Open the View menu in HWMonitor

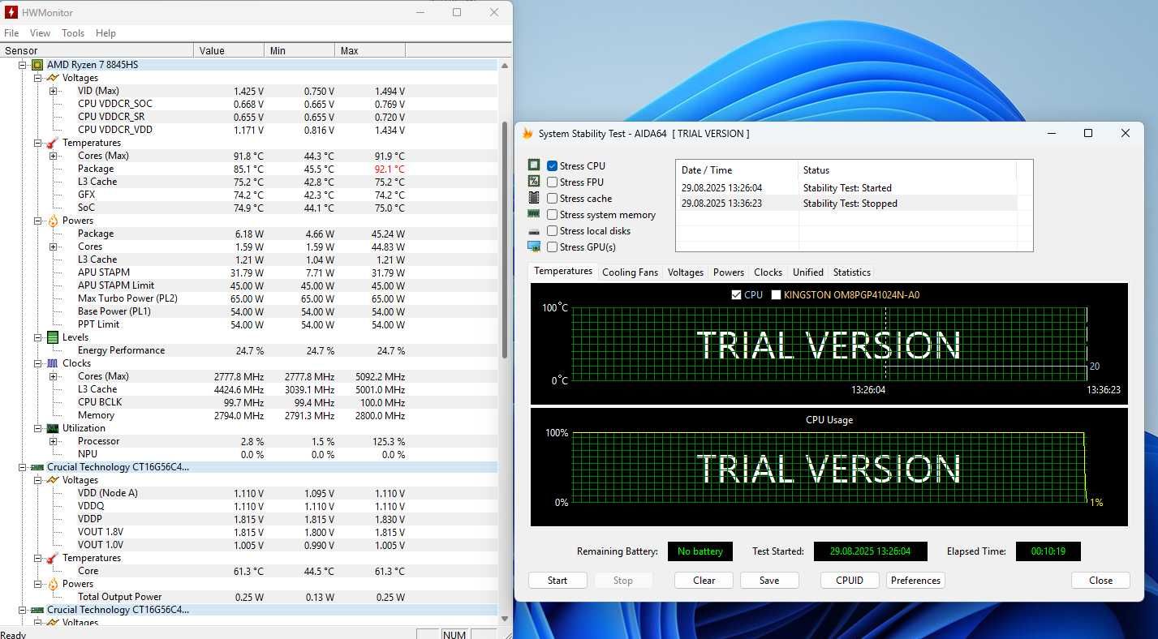point(40,33)
